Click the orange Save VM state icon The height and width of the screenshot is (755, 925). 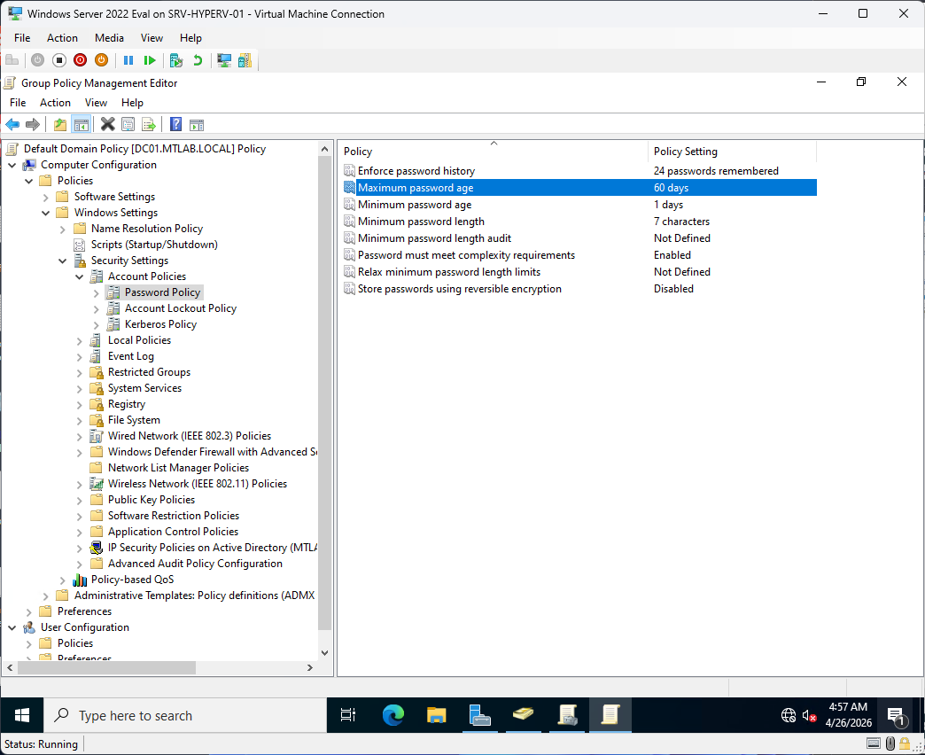point(102,60)
